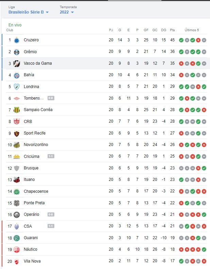Click the live 1-1 score badge next to CSA
The image size is (210, 269).
51,226
